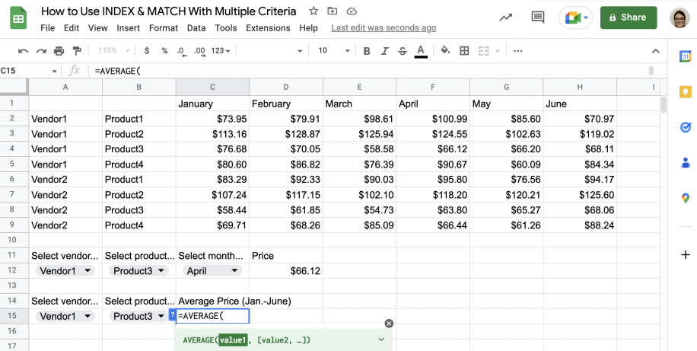This screenshot has height=351, width=697.
Task: Open Product3 dropdown in row 15
Action: [x=138, y=316]
